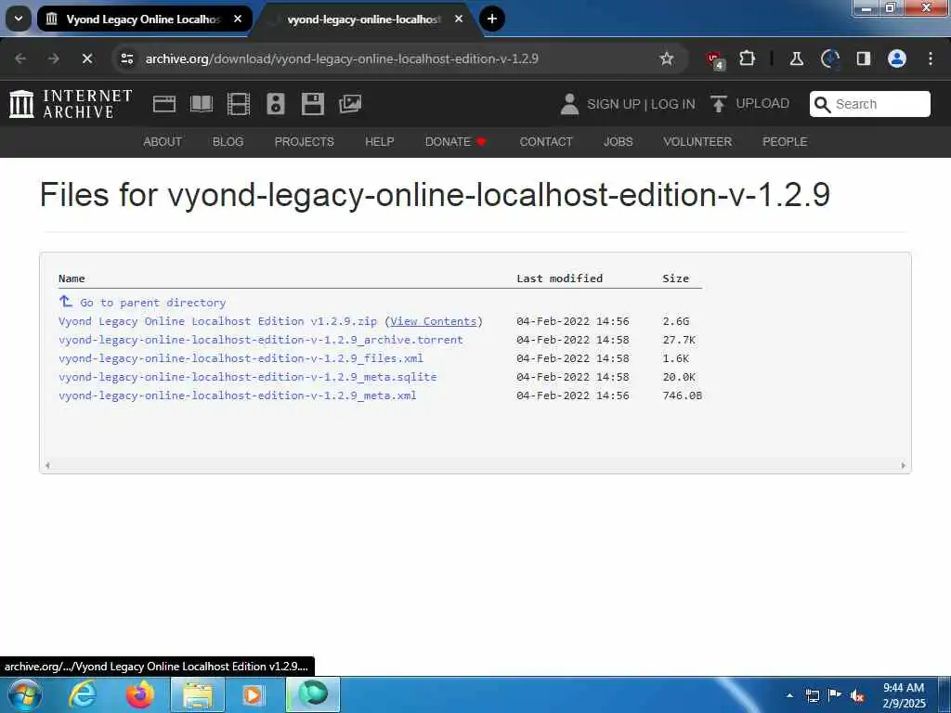
Task: Open the VOLUNTEER menu item
Action: pos(697,142)
